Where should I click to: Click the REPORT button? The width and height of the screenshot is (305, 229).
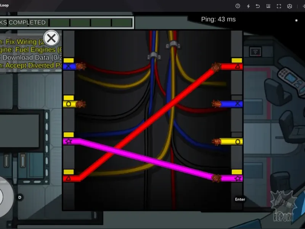284,206
